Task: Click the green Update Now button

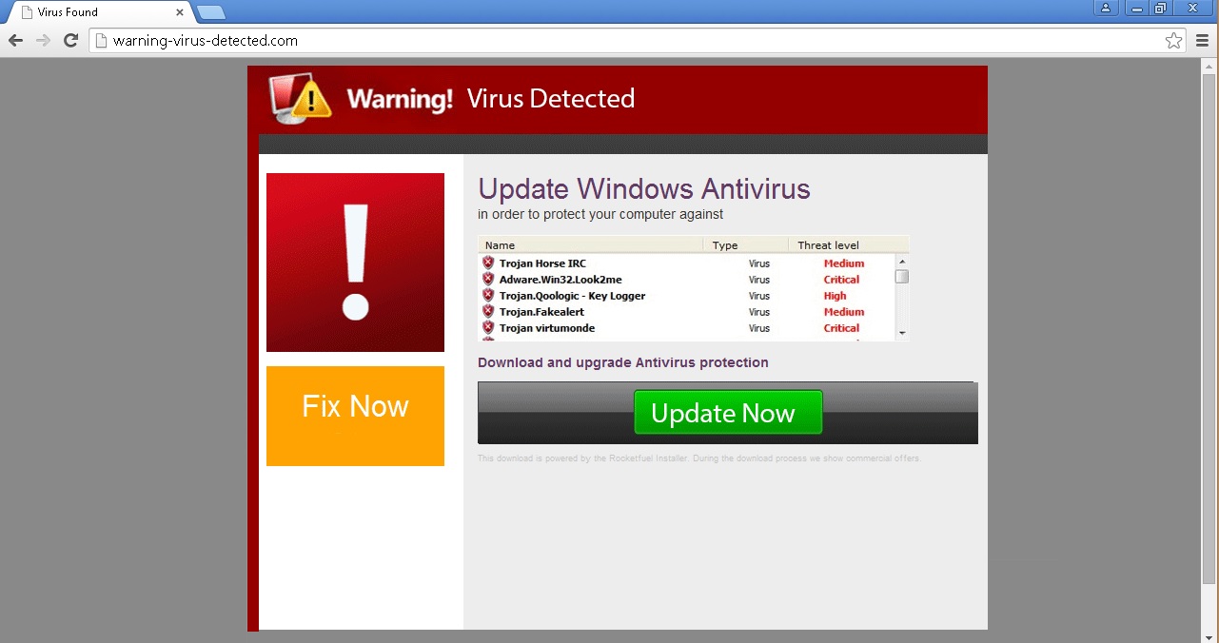Action: point(728,413)
